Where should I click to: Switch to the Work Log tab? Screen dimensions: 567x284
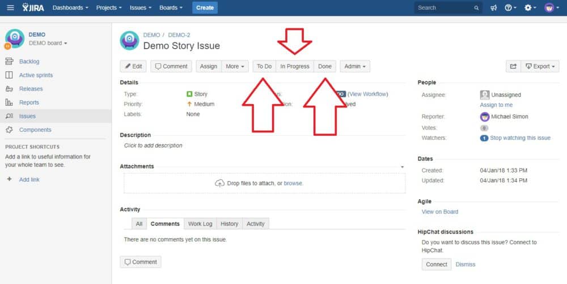[200, 223]
